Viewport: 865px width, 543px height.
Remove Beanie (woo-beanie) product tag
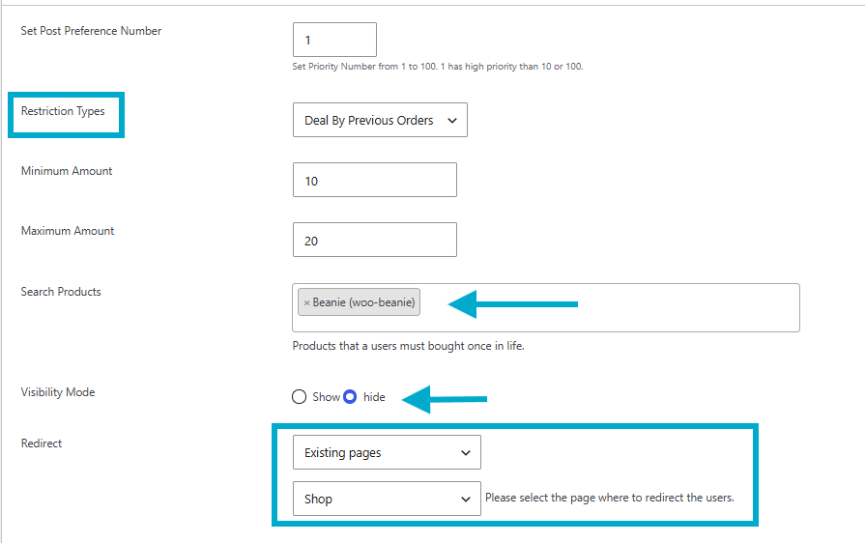(306, 302)
